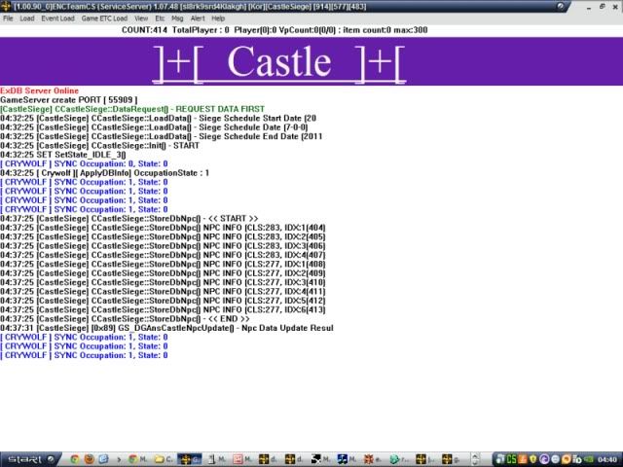Launch Chrome from quick launch bar
Screen dimensions: 623x467
click(75, 458)
